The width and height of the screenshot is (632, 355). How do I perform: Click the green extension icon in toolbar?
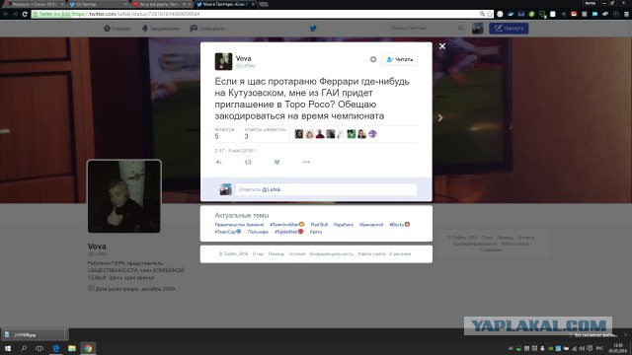click(531, 14)
